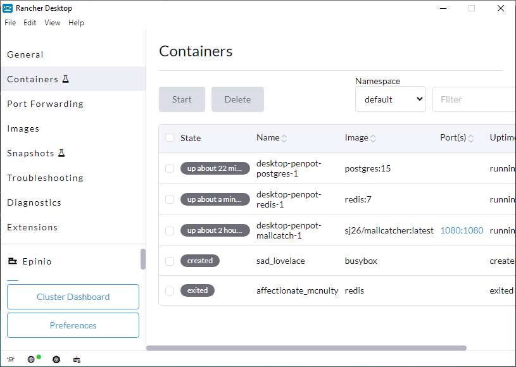The image size is (516, 367).
Task: Check the affectionate_mcnulty container row
Action: pos(170,290)
